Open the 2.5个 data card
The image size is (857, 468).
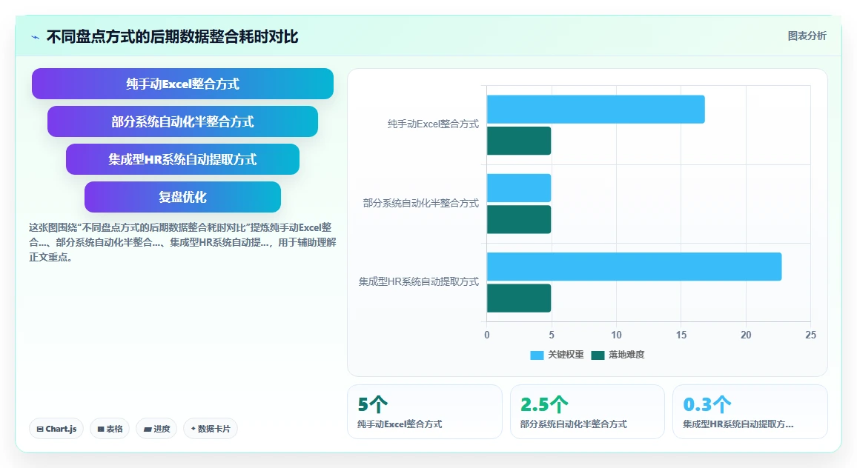click(x=588, y=412)
